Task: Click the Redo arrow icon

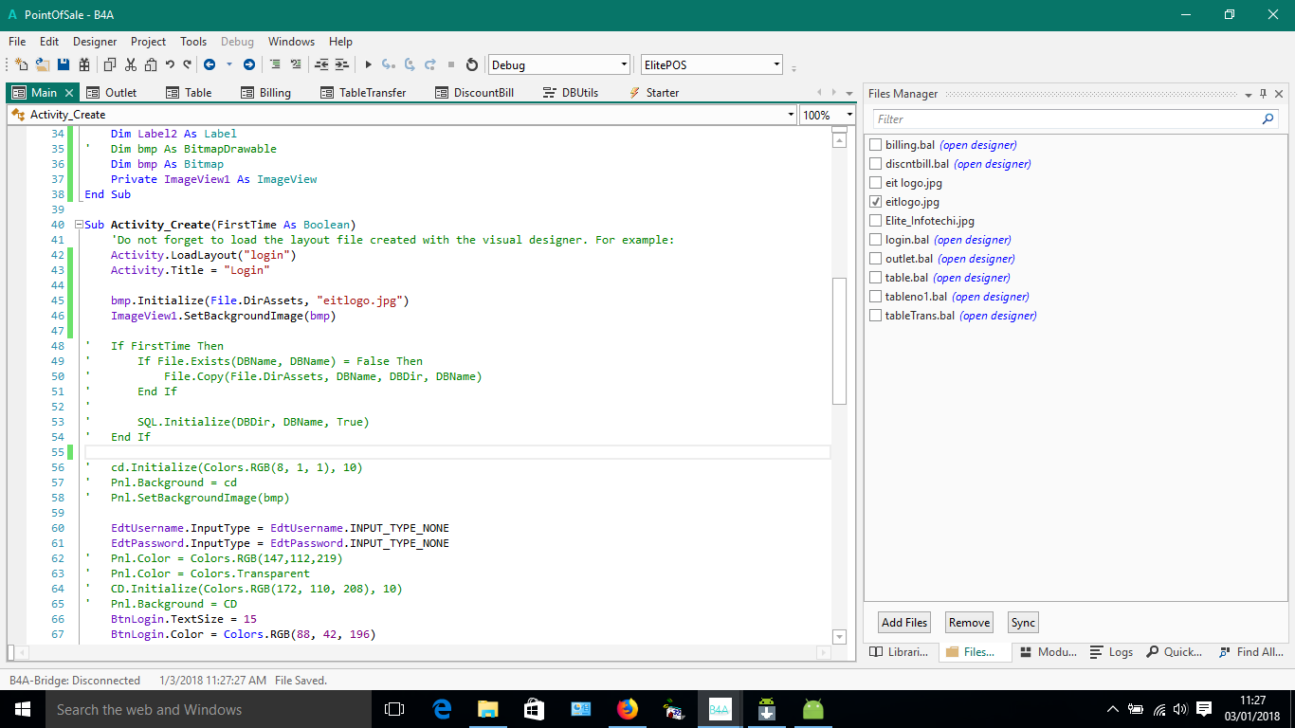Action: pos(187,64)
